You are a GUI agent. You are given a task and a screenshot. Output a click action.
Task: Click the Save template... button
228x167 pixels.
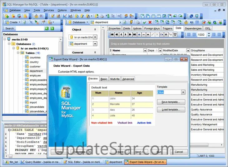point(171,102)
